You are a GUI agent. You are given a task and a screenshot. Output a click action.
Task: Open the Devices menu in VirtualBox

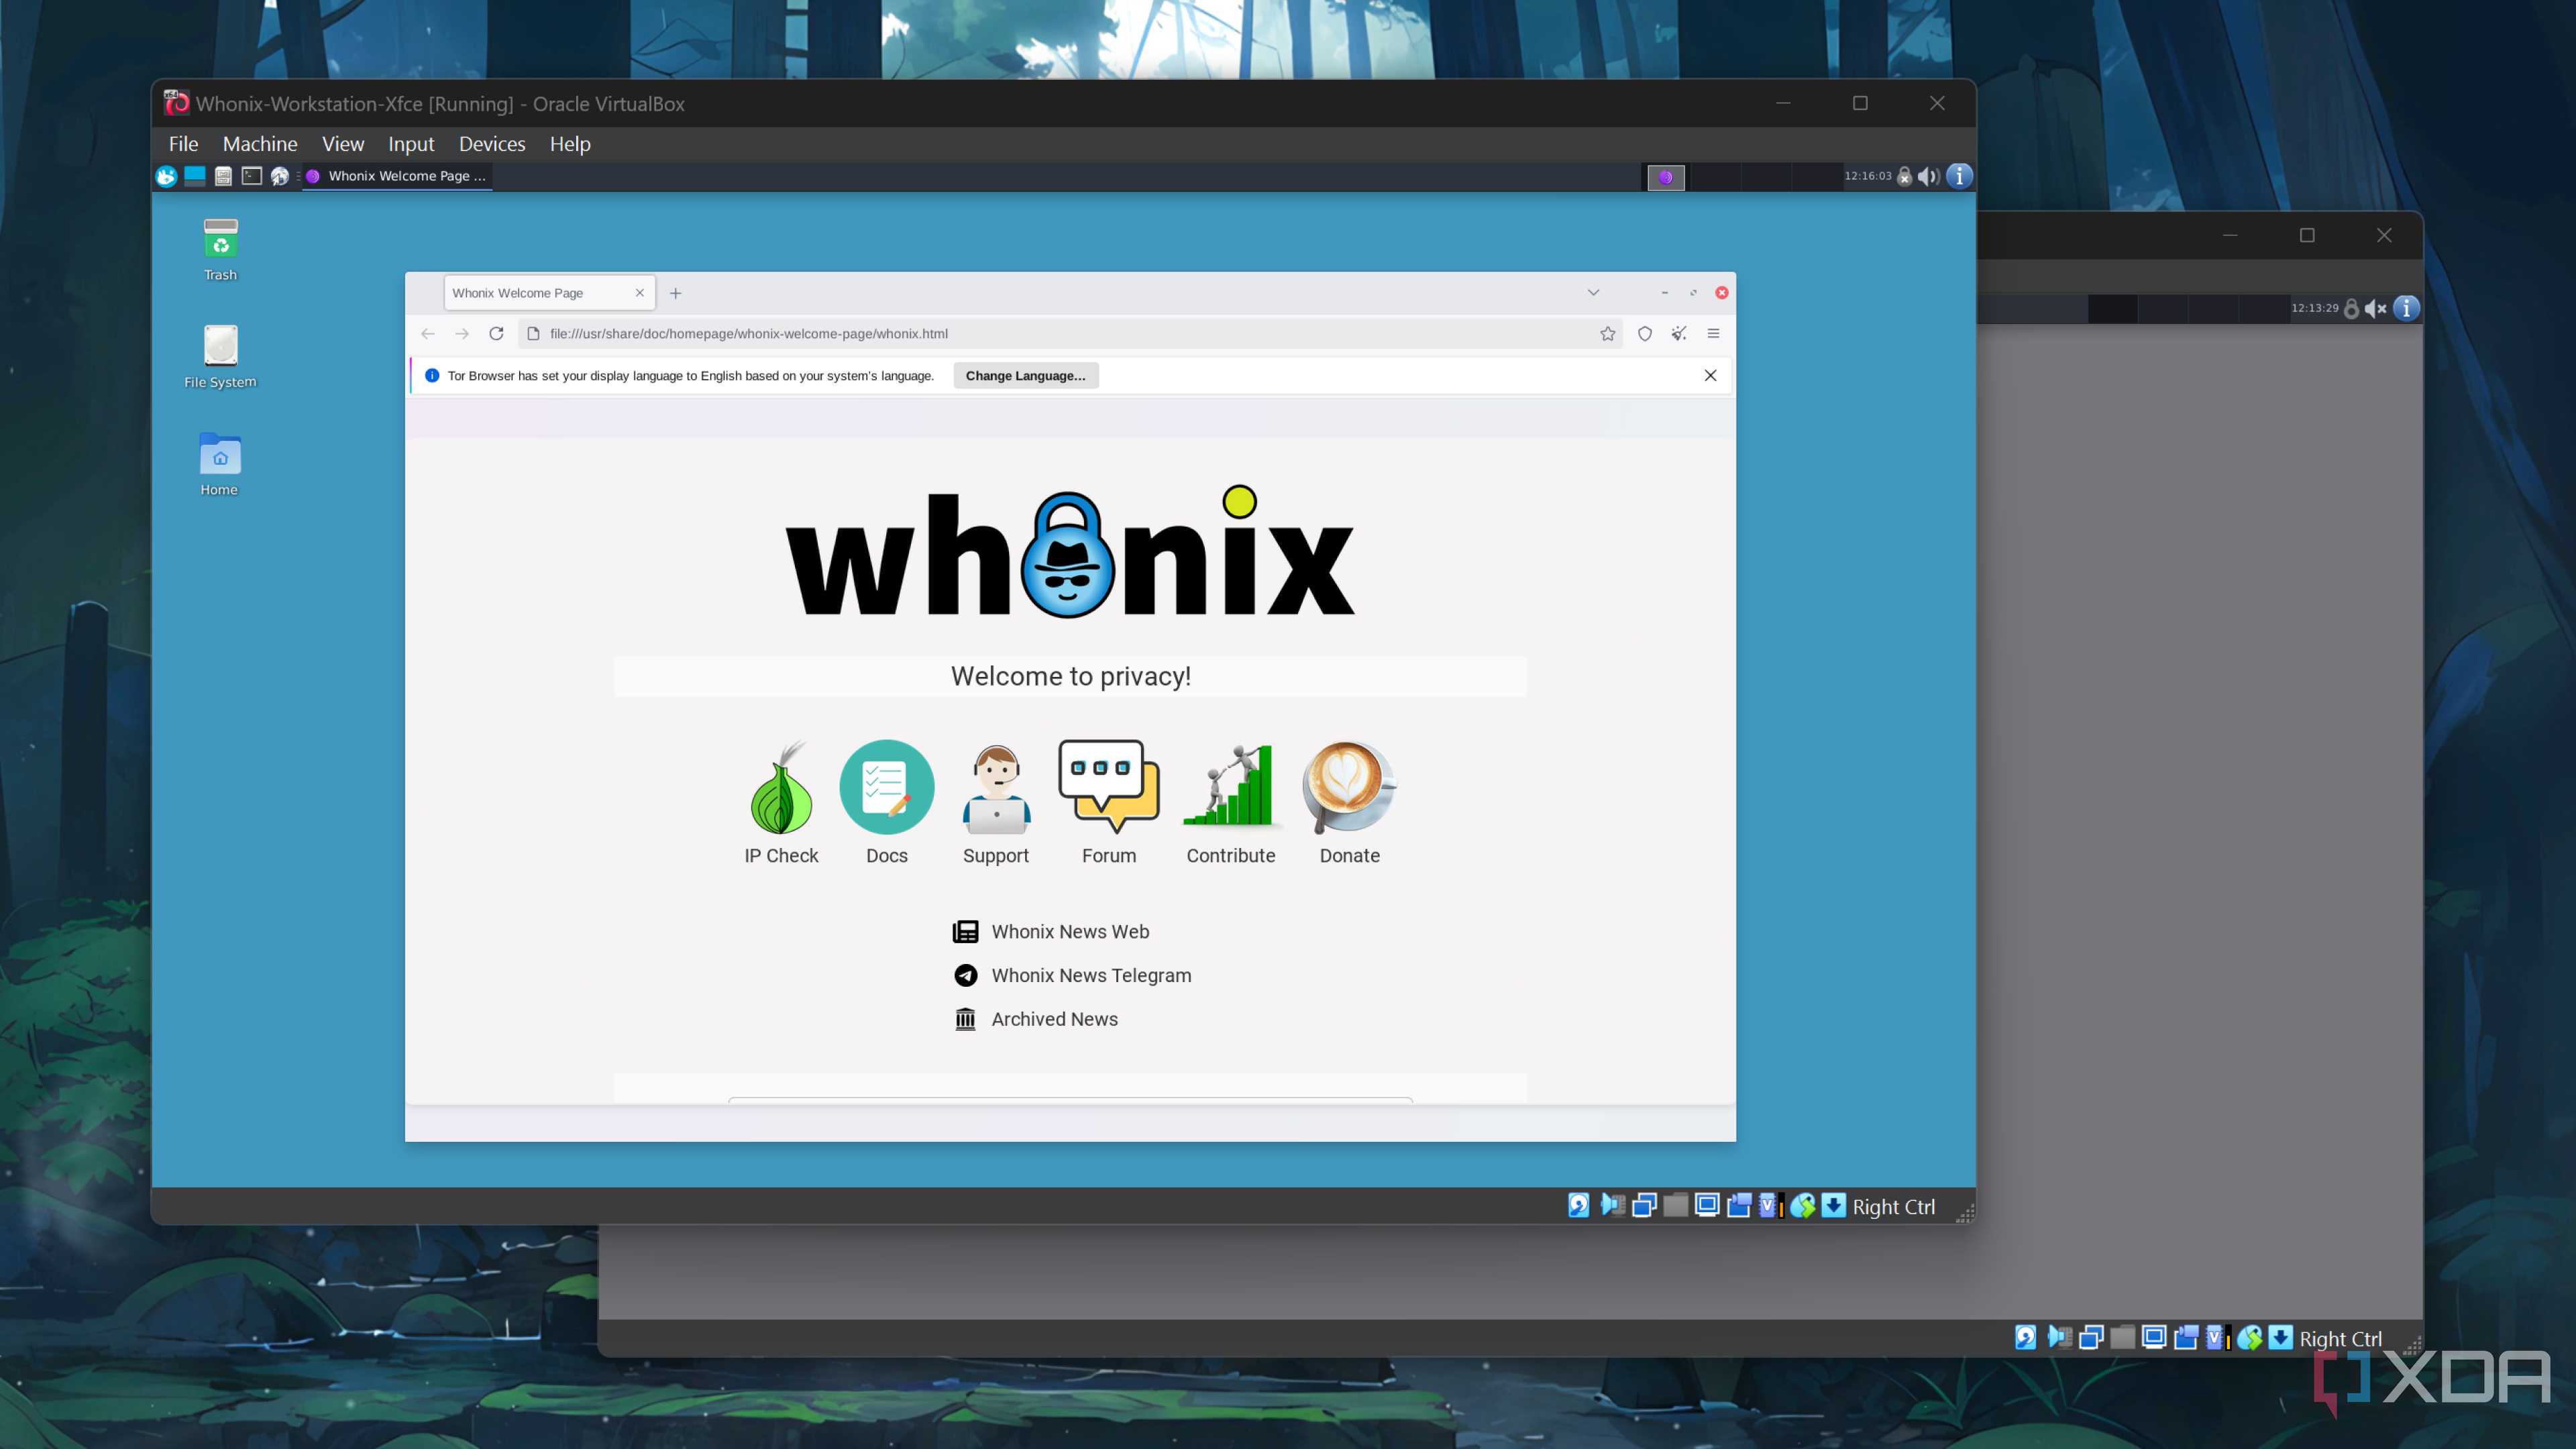point(492,144)
